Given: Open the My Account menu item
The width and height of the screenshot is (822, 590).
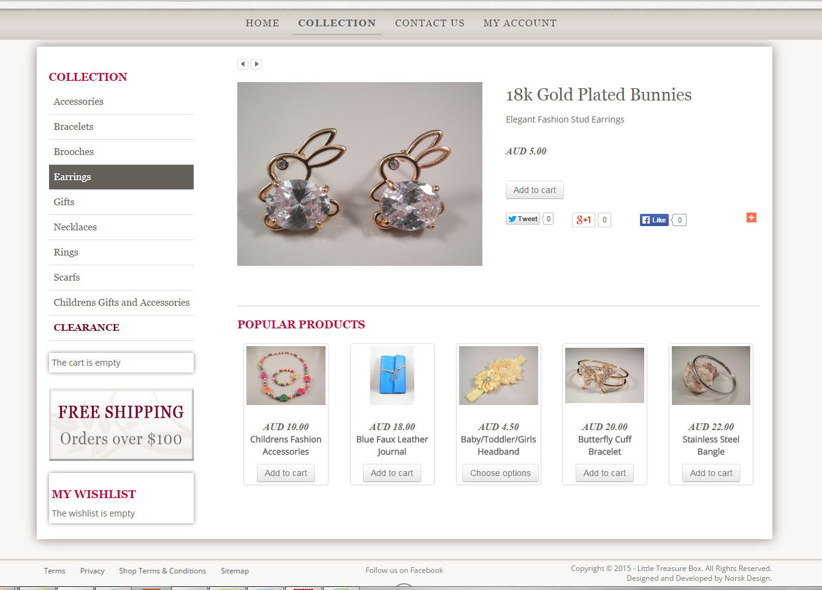Looking at the screenshot, I should pos(520,23).
